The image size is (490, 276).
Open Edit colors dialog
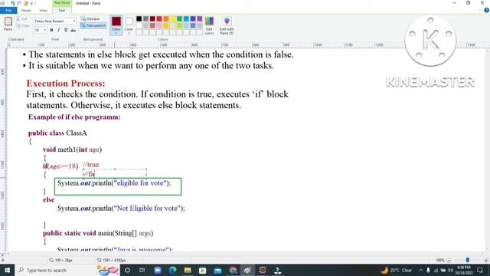click(x=209, y=25)
